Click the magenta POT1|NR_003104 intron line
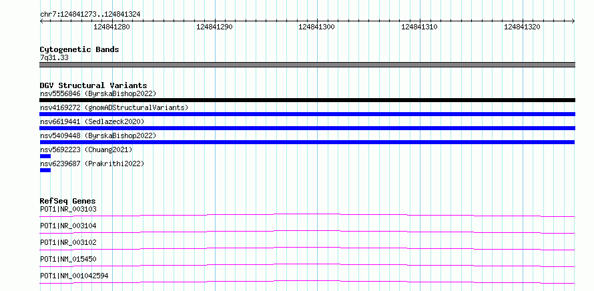Screen dimensions: 594x291 point(307,232)
